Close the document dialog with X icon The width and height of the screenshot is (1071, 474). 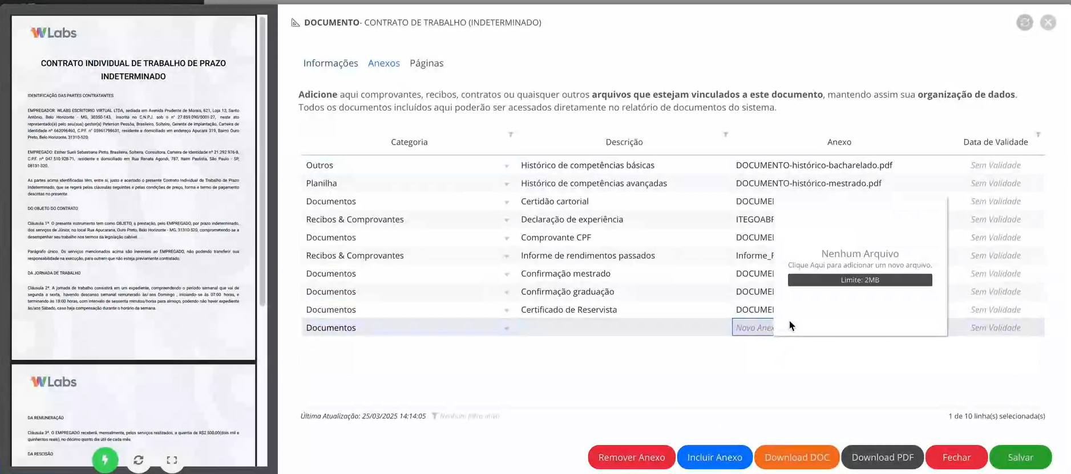(x=1048, y=22)
